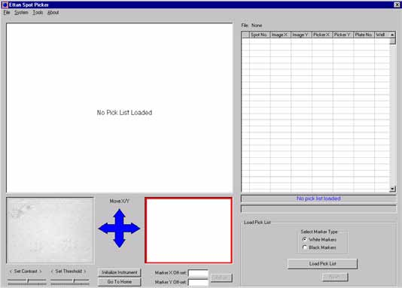Screen dimensions: 402x288
Task: Click the Image Y column header
Action: pos(301,35)
